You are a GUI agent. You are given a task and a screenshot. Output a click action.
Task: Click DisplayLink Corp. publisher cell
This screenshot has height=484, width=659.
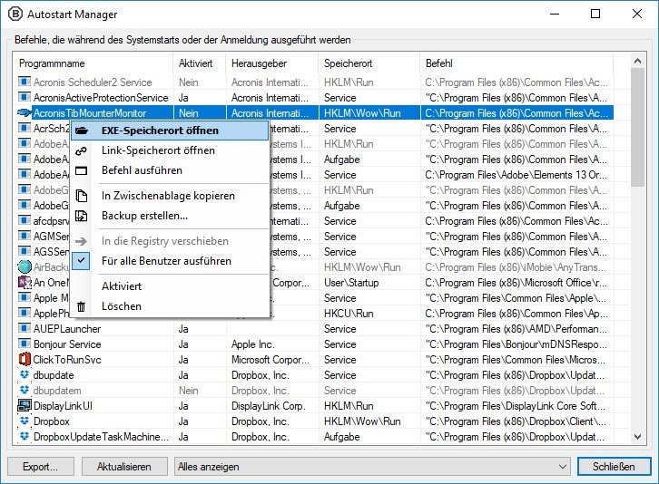point(269,406)
